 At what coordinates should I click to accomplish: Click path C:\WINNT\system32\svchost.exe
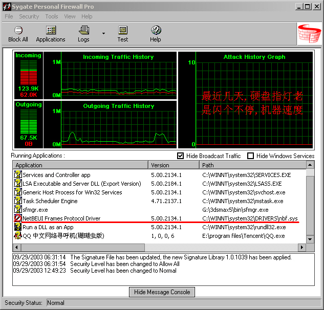(x=244, y=192)
